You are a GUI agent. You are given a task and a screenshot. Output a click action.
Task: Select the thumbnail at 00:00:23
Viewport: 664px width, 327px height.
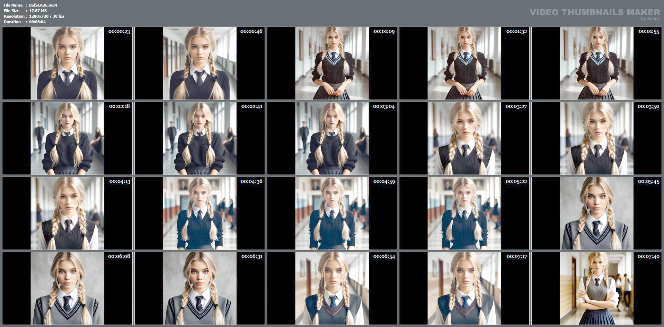pyautogui.click(x=68, y=63)
